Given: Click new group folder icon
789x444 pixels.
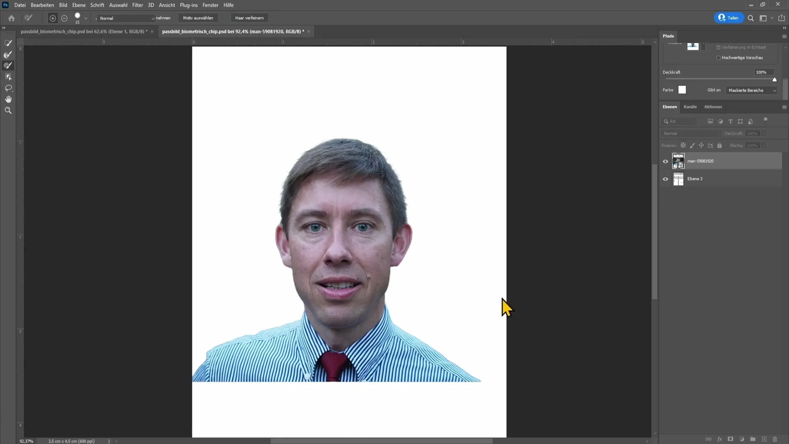Looking at the screenshot, I should tap(753, 439).
